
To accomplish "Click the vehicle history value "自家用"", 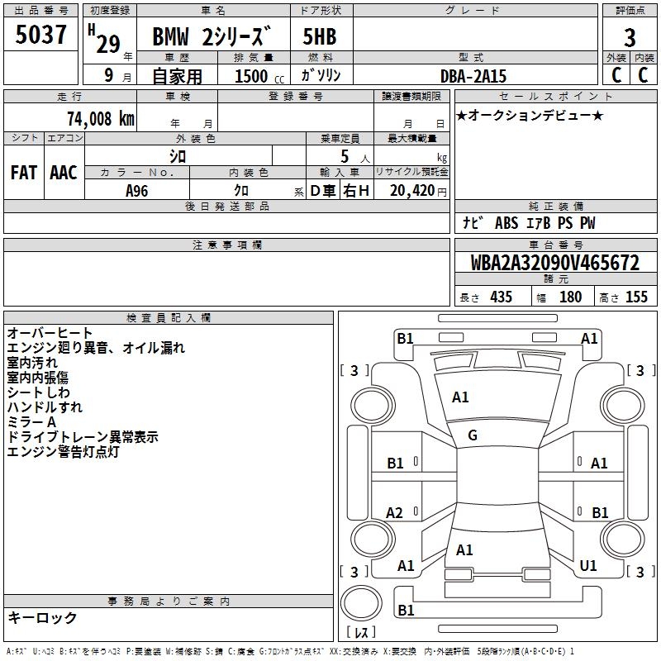I will [x=177, y=76].
